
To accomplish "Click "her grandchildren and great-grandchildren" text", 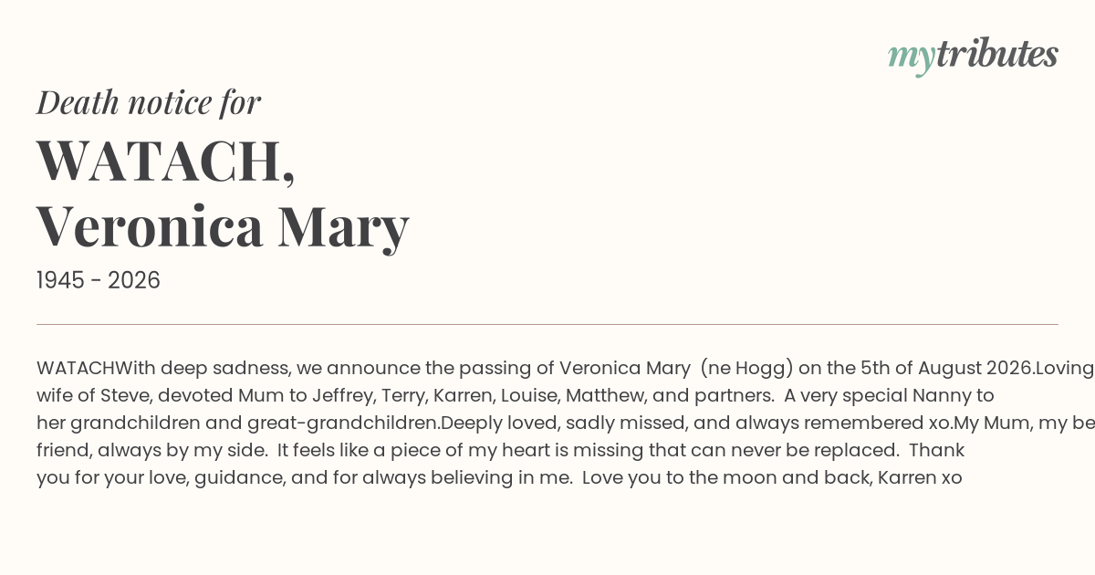I will coord(235,423).
